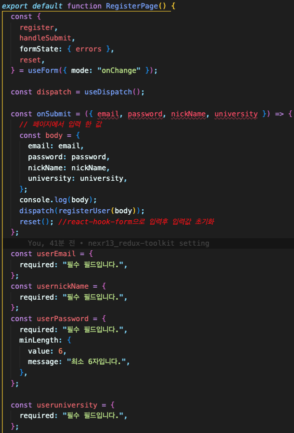
Task: Click 'required' inside the usernickName object
Action: tap(36, 297)
